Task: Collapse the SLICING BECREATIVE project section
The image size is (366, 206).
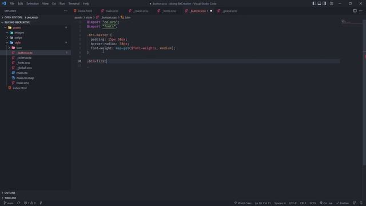Action: point(2,22)
